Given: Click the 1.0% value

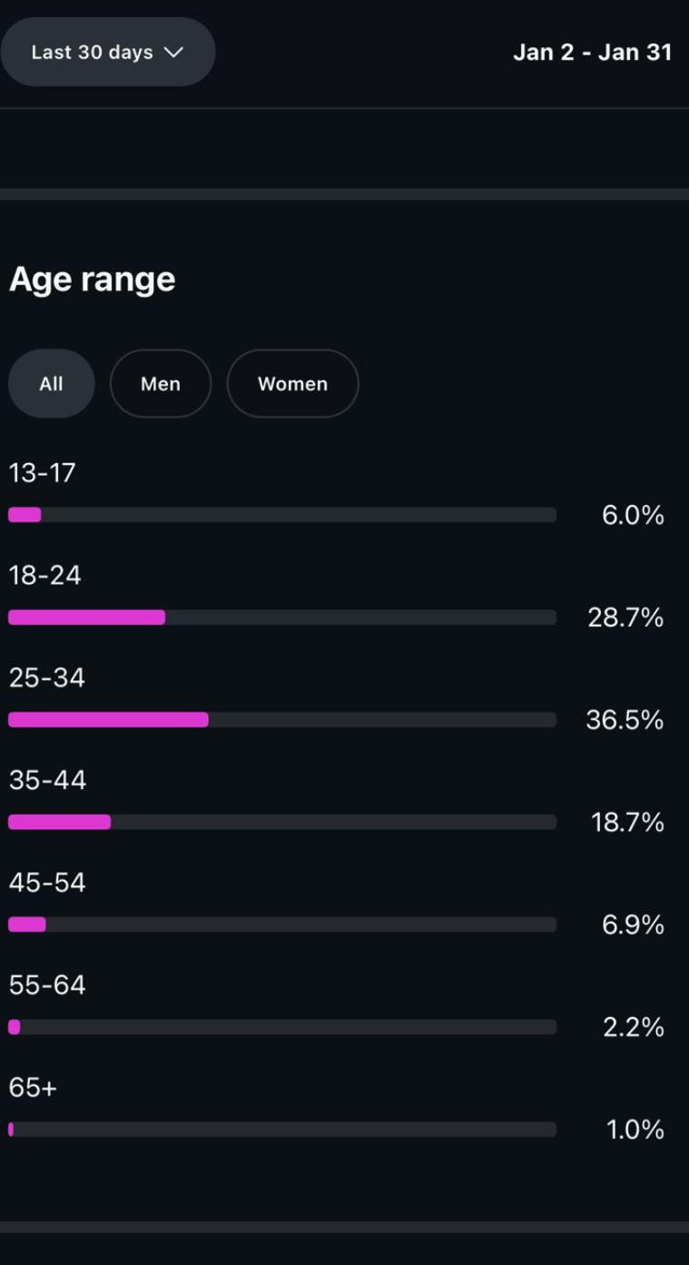Looking at the screenshot, I should (x=635, y=1130).
